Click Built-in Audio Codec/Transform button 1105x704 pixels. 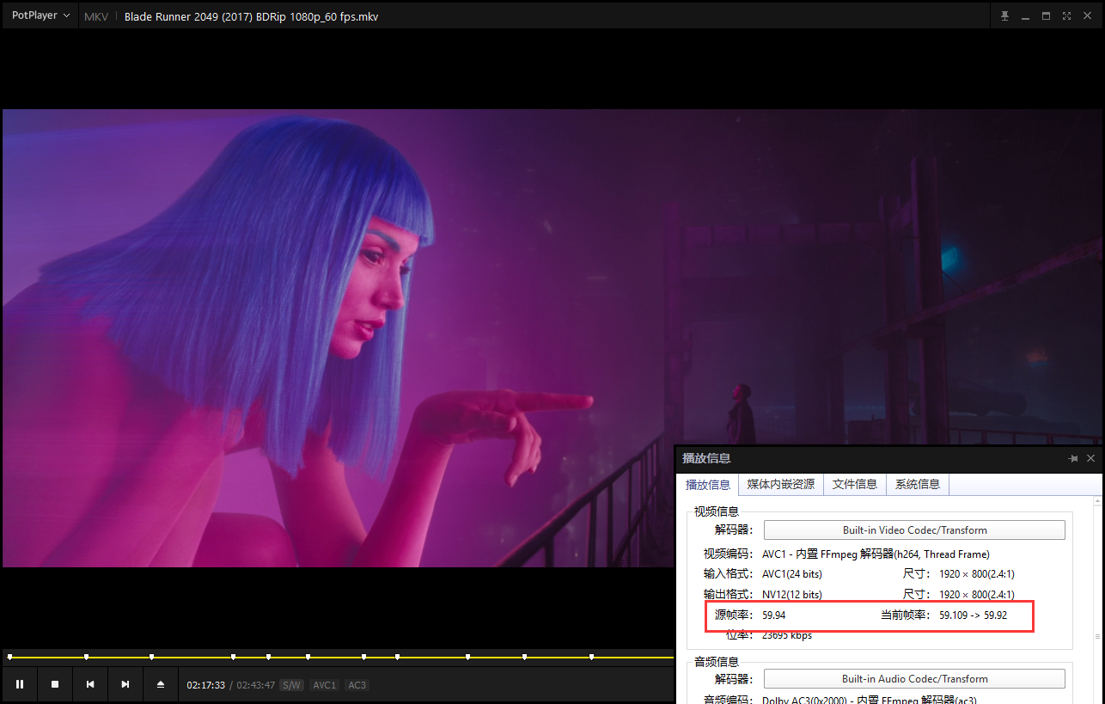pyautogui.click(x=914, y=679)
